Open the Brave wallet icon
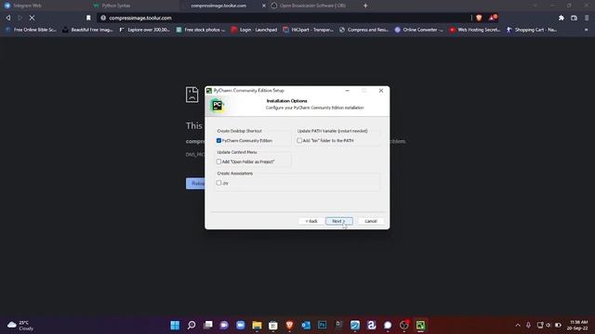 point(575,18)
